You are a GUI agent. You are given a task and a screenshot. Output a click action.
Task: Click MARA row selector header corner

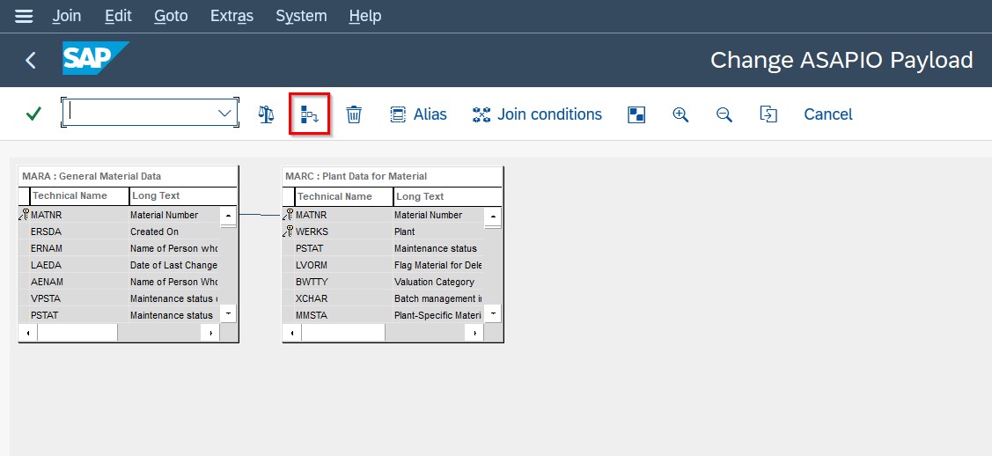(x=24, y=195)
